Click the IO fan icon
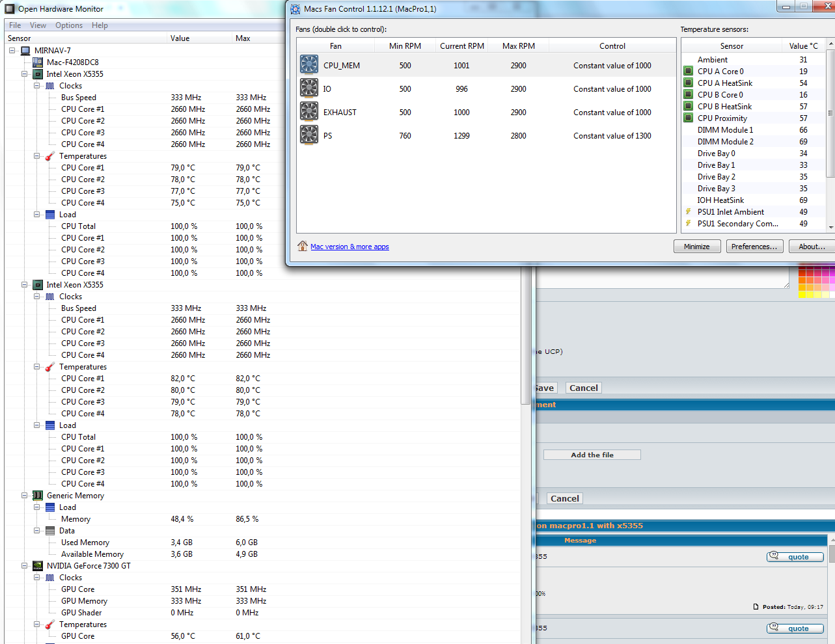Screen dimensions: 835x644 (x=309, y=88)
